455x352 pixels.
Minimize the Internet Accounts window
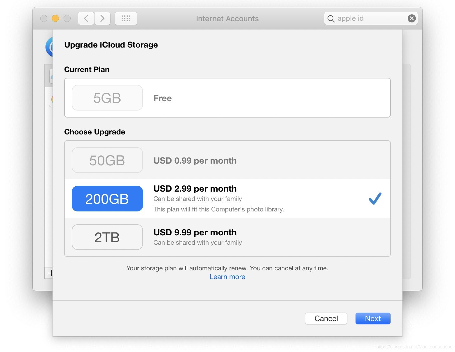coord(55,18)
